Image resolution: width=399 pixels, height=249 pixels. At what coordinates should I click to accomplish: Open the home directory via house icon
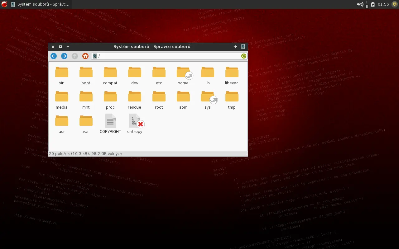[x=85, y=56]
